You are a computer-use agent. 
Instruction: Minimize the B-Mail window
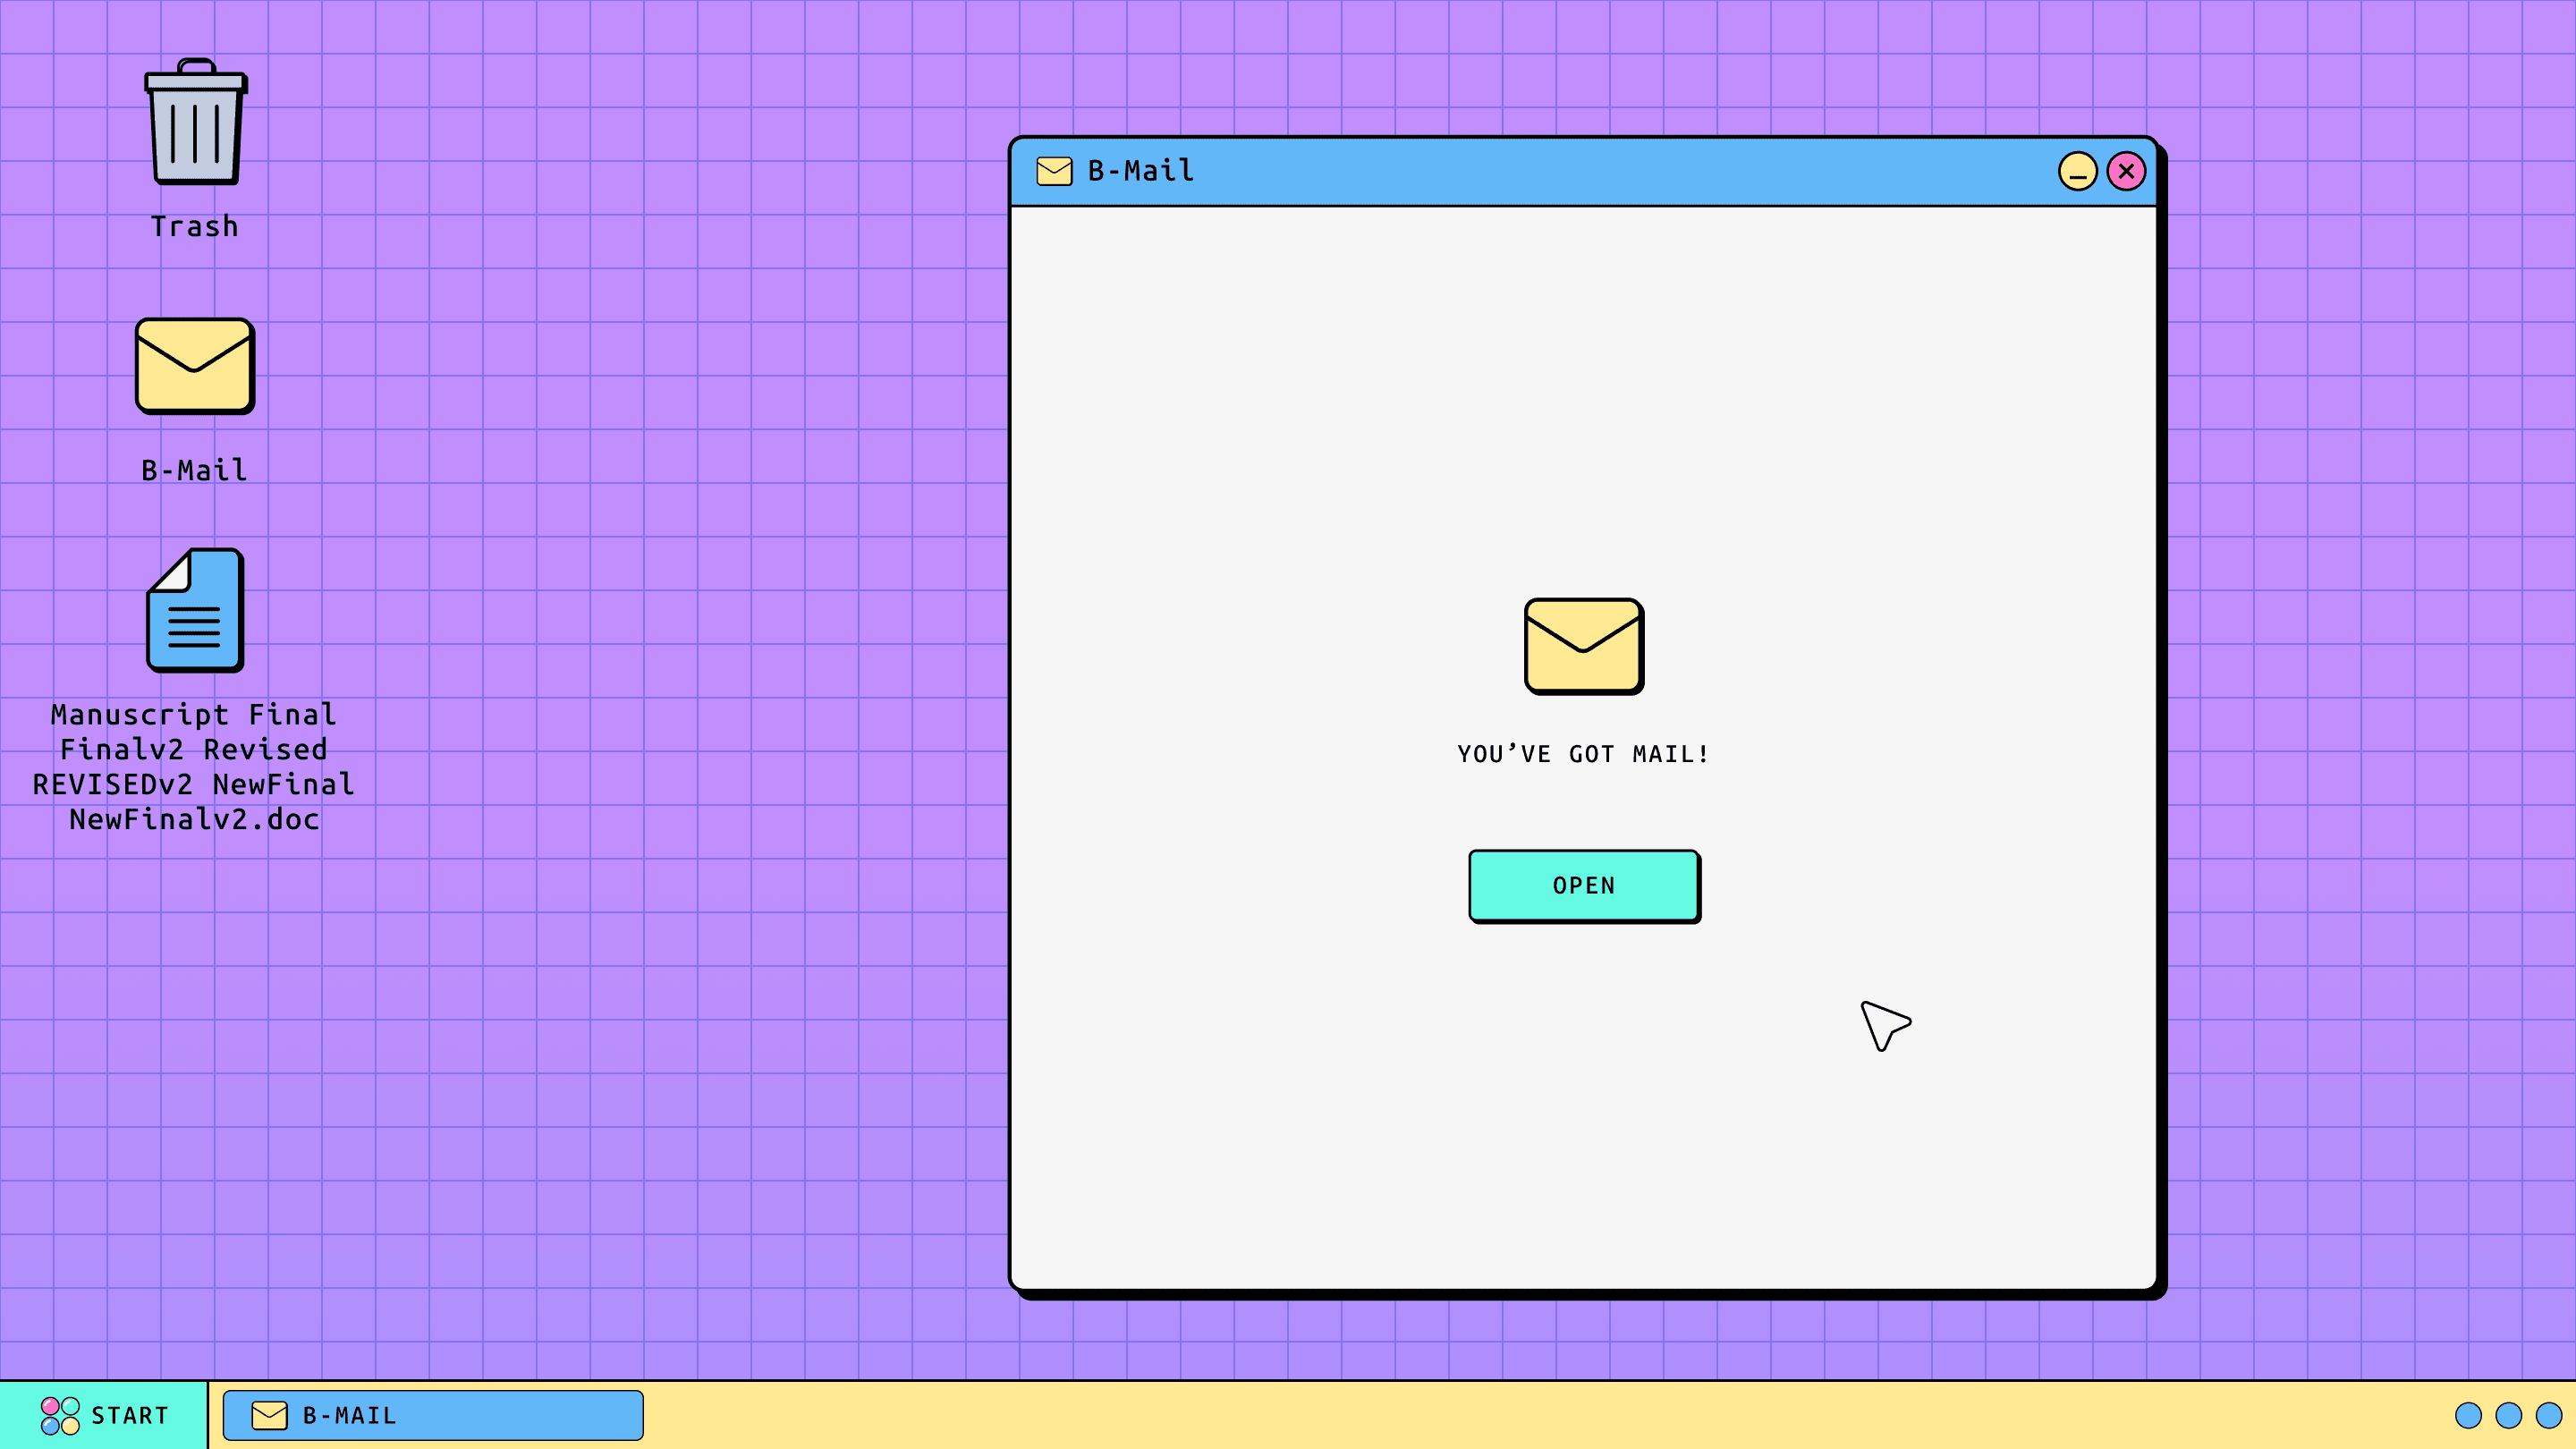pos(2077,171)
